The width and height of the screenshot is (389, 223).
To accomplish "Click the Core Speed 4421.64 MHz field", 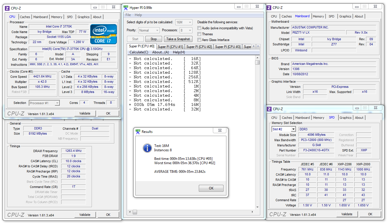I will (x=43, y=77).
